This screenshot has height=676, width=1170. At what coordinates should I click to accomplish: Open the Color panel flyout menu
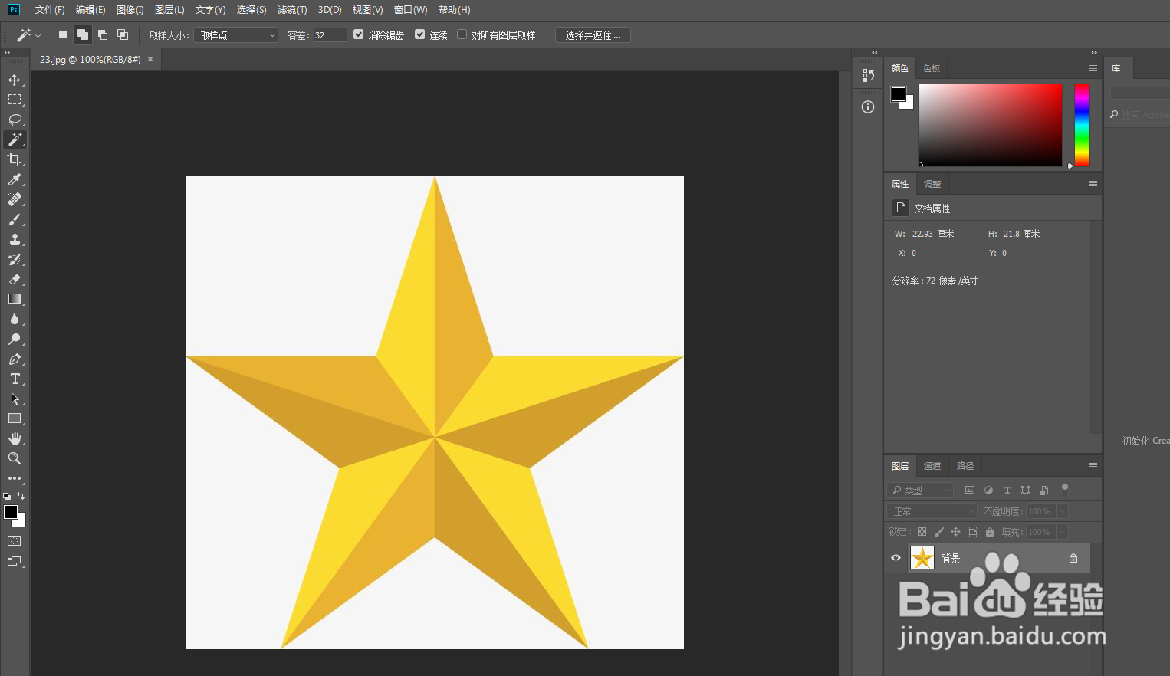pos(1093,68)
